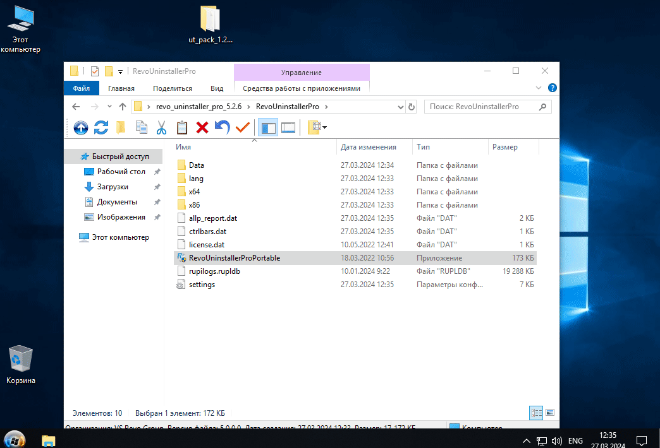Open the folder view options dropdown
The width and height of the screenshot is (660, 448).
(x=317, y=127)
